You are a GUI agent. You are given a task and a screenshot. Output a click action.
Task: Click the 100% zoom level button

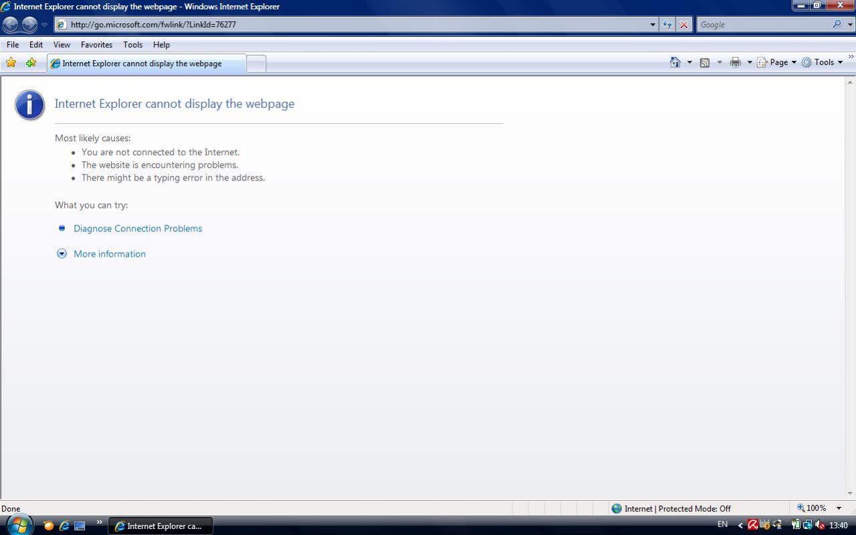coord(811,508)
